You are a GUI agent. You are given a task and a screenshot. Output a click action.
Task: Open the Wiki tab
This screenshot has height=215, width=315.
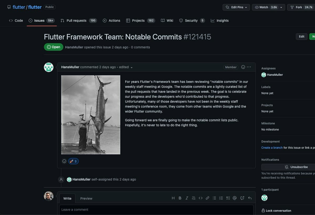click(167, 20)
